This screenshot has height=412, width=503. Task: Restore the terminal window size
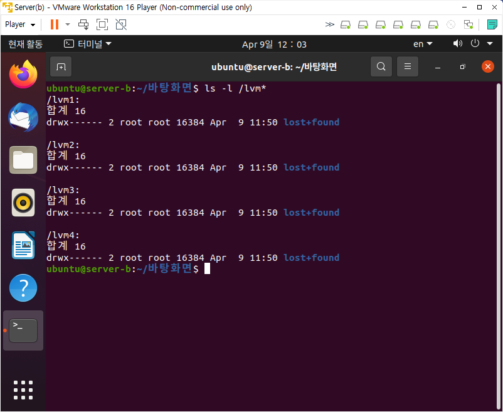[x=462, y=66]
